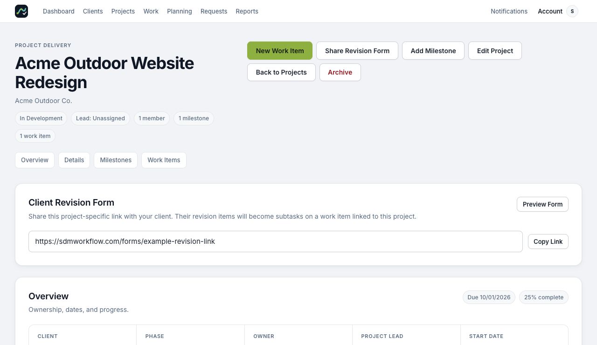Click the 1 work item pill
597x345 pixels.
pos(35,136)
